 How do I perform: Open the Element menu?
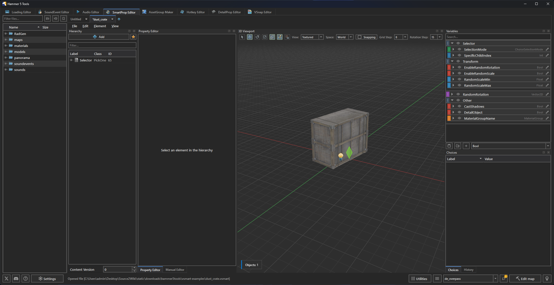tap(100, 26)
